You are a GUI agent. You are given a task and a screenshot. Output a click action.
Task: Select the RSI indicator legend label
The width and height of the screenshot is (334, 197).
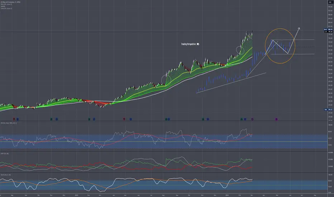pyautogui.click(x=9, y=123)
